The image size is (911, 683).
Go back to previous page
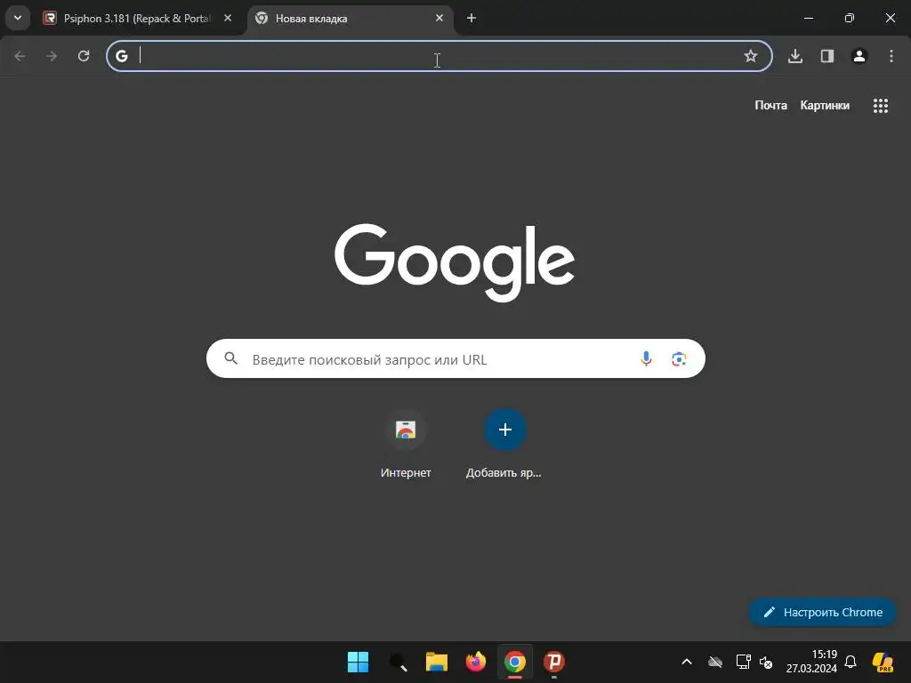click(x=20, y=56)
